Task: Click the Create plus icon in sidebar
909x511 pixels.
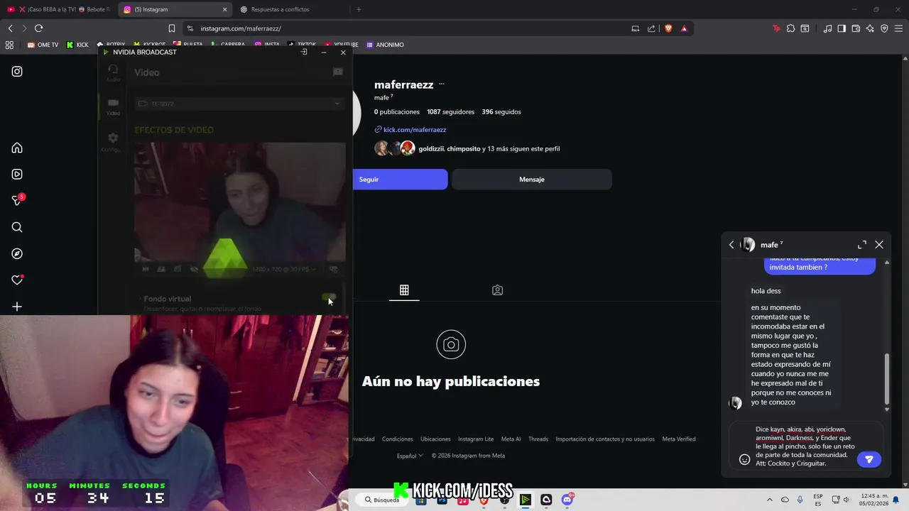Action: point(17,307)
